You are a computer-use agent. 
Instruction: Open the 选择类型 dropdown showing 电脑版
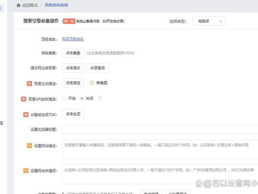(x=209, y=21)
